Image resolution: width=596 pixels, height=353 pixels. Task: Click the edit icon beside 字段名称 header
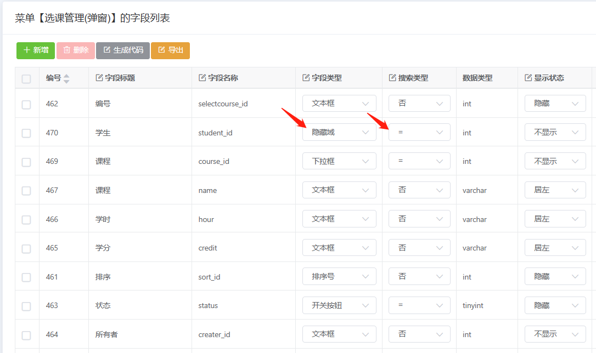tap(202, 78)
